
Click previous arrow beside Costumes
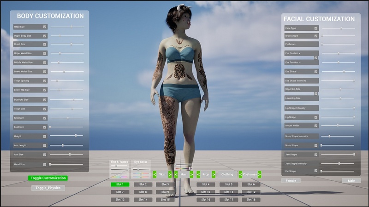point(240,174)
